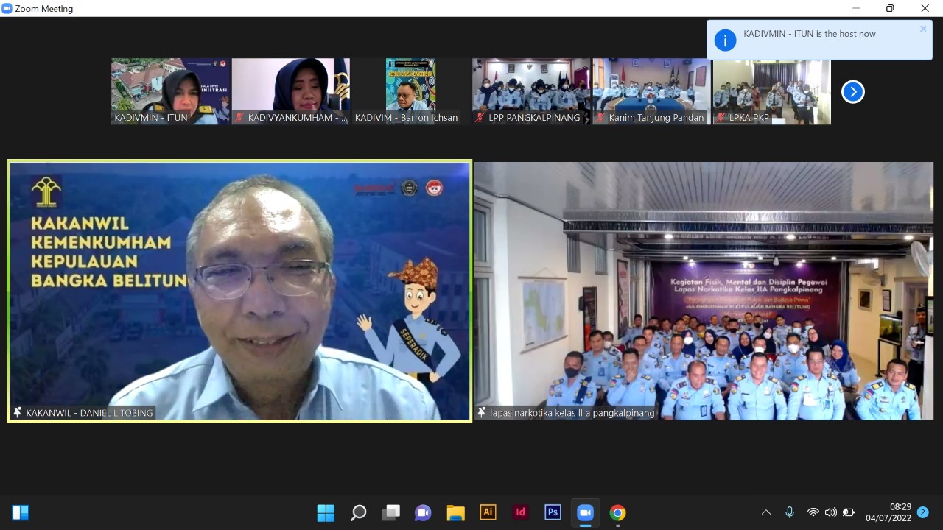Expand the system tray hidden icons chevron
This screenshot has width=943, height=530.
766,513
